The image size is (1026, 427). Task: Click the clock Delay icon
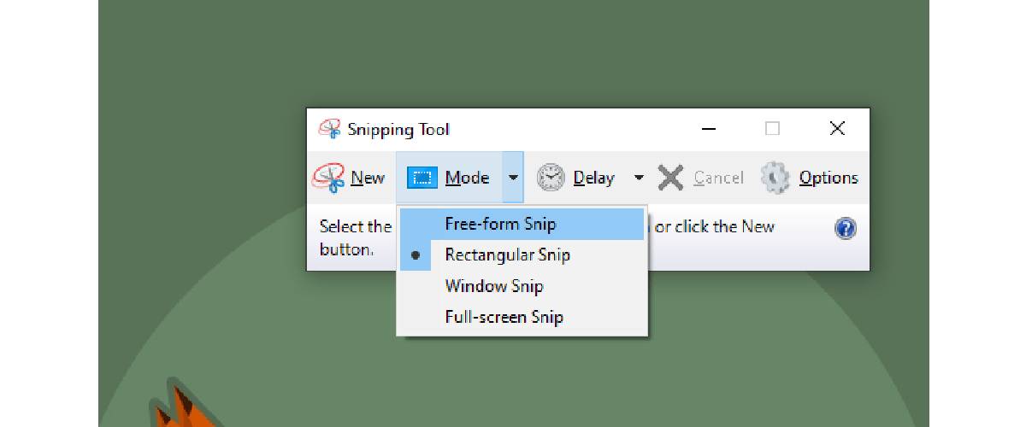[x=551, y=178]
